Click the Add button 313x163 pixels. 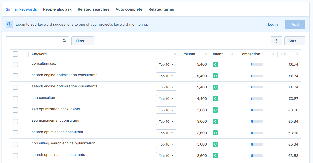click(x=295, y=24)
